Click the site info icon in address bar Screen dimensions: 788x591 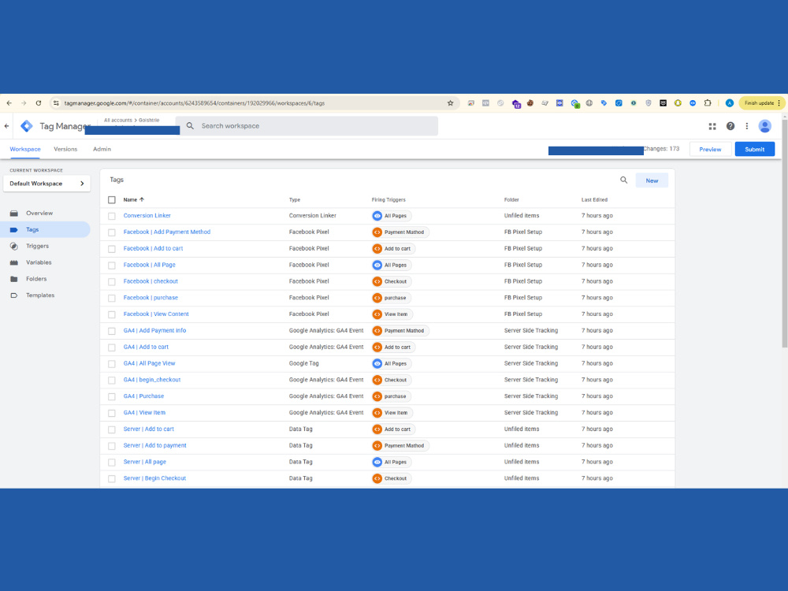pyautogui.click(x=56, y=103)
